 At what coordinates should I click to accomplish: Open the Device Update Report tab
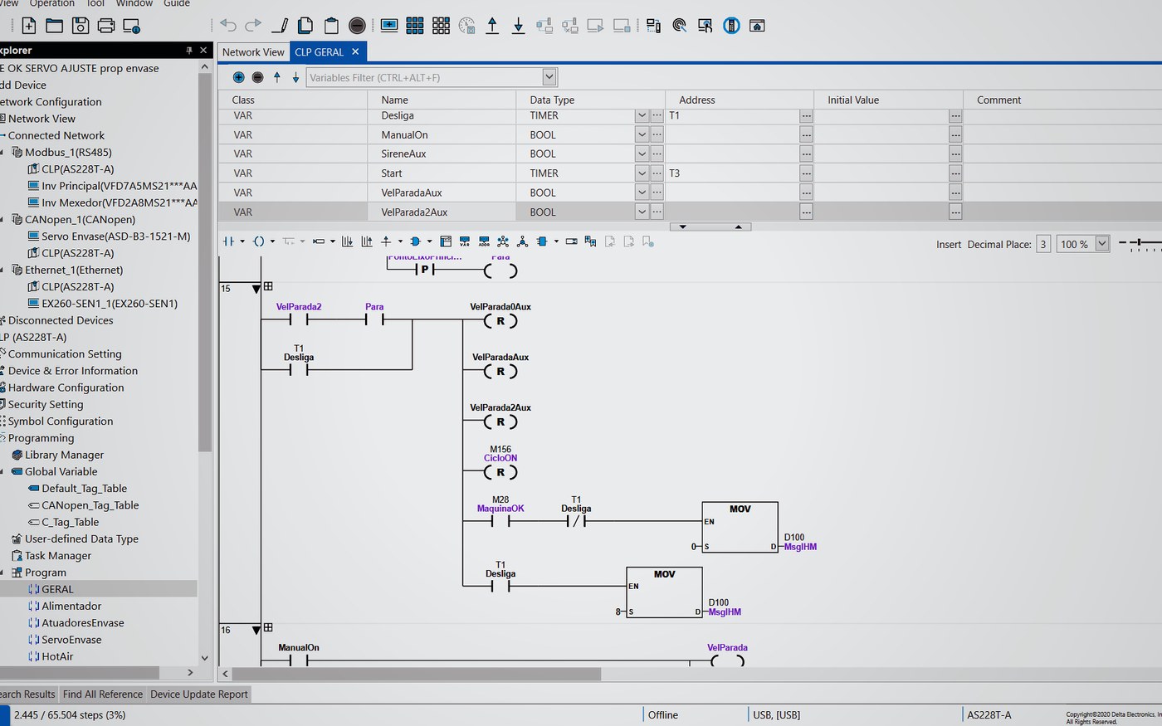pyautogui.click(x=199, y=694)
